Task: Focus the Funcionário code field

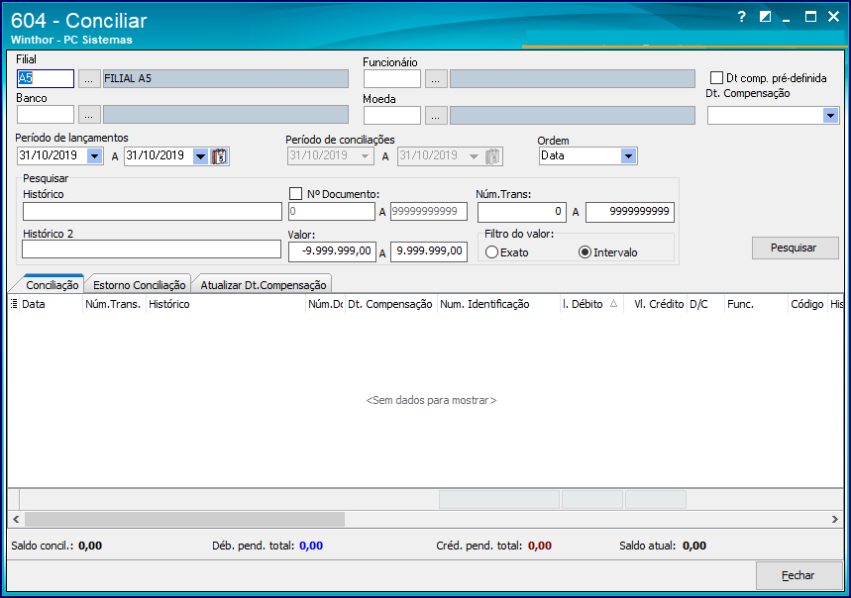Action: coord(392,78)
